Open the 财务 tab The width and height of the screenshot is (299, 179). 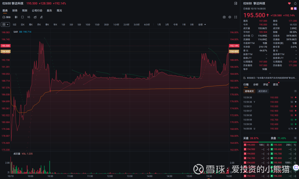click(15, 11)
